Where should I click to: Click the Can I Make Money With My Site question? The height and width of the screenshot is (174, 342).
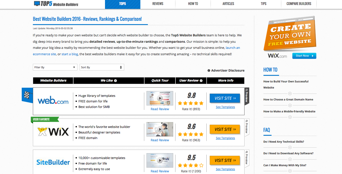285,165
